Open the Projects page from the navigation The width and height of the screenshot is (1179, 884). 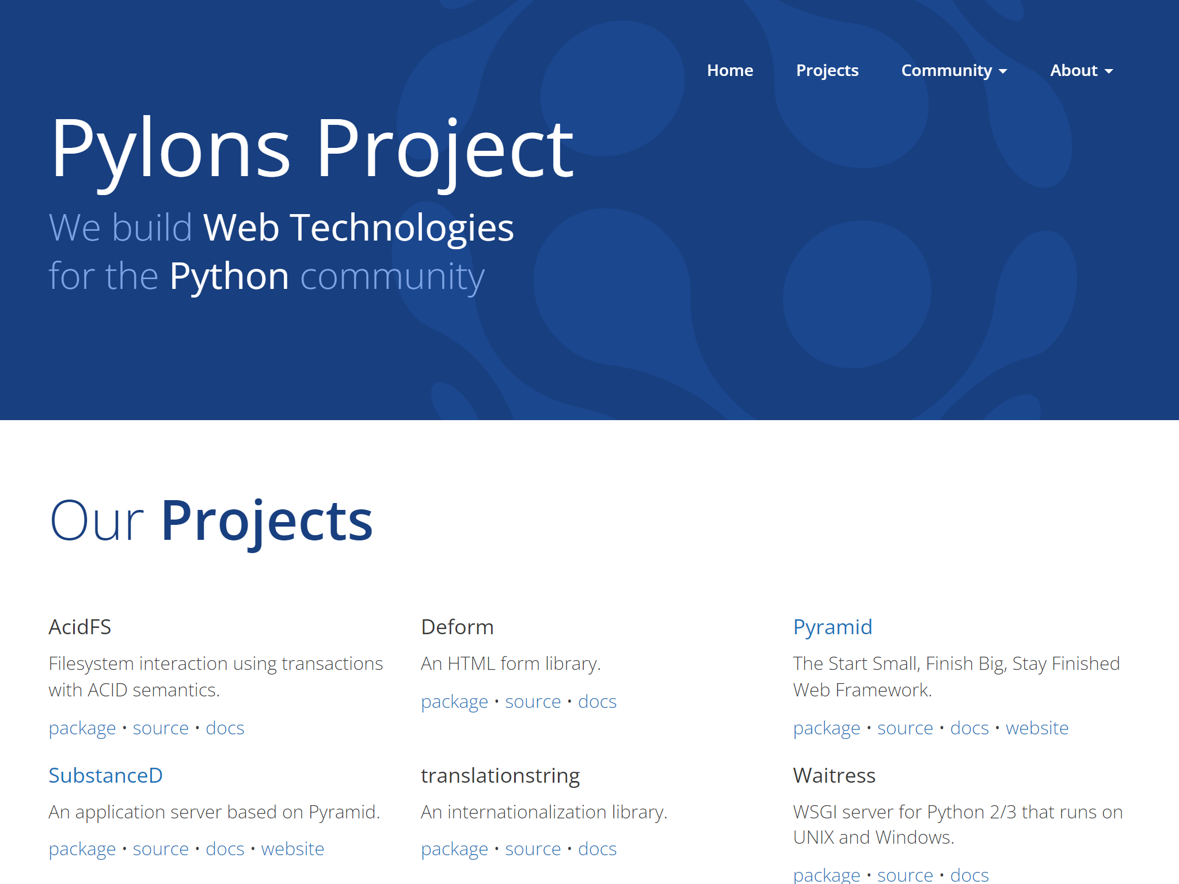pos(827,70)
